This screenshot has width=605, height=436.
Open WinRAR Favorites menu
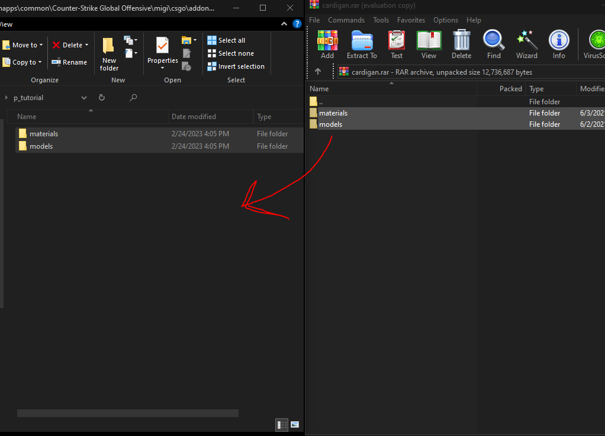click(x=411, y=20)
